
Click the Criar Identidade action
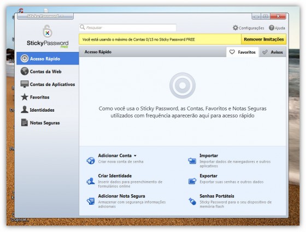(115, 176)
